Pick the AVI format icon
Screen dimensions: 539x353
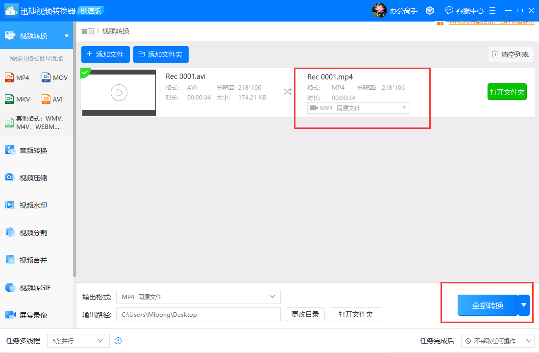tap(47, 99)
